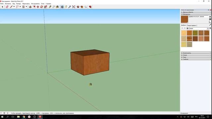The image size is (212, 119).
Task: Switch to the Выбрать tab
Action: [184, 25]
